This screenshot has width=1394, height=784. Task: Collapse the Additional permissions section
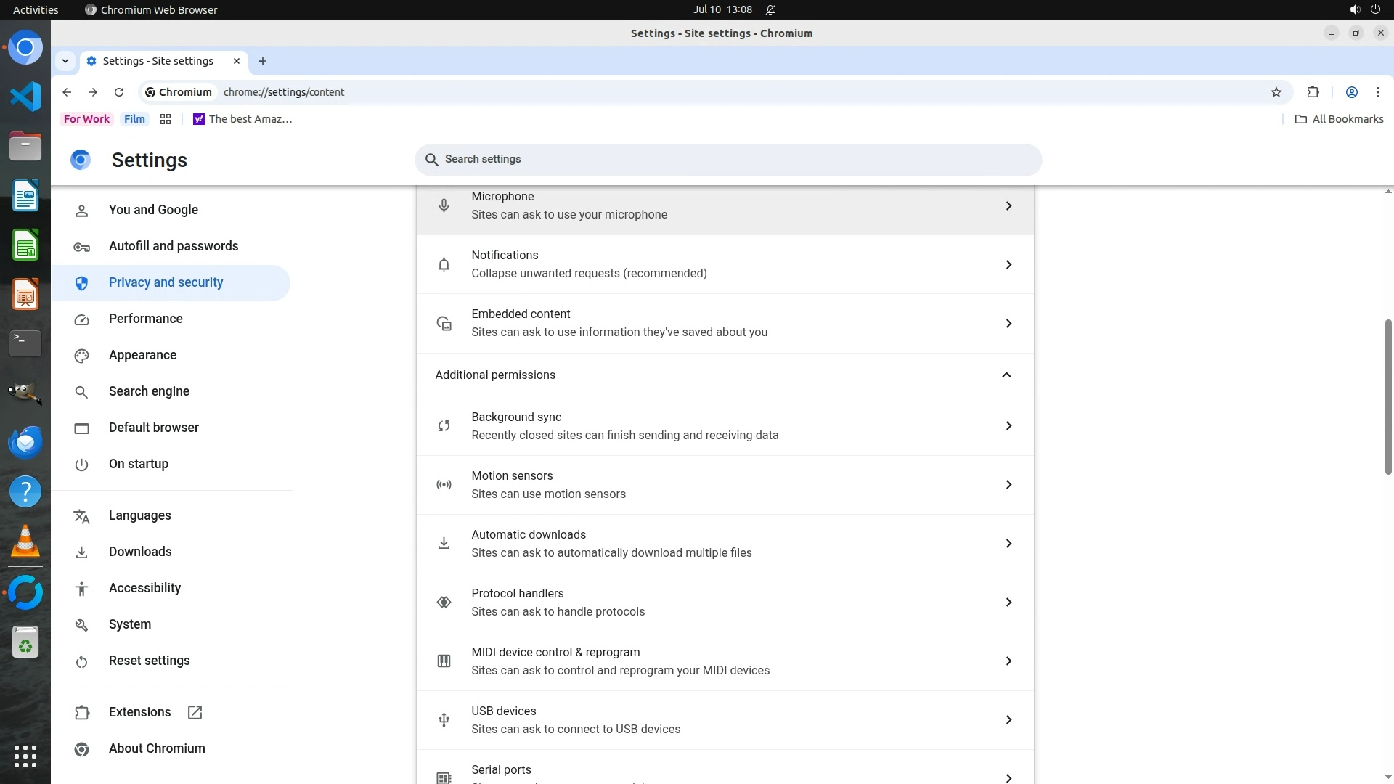pyautogui.click(x=1006, y=375)
